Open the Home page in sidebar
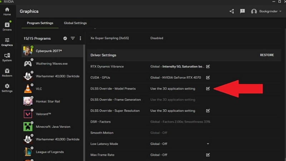 click(7, 11)
